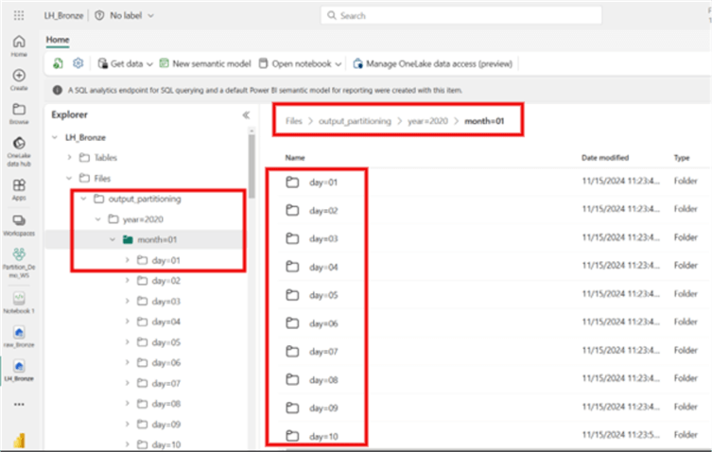Select day=03 in the Explorer tree
This screenshot has height=452, width=712.
point(165,302)
